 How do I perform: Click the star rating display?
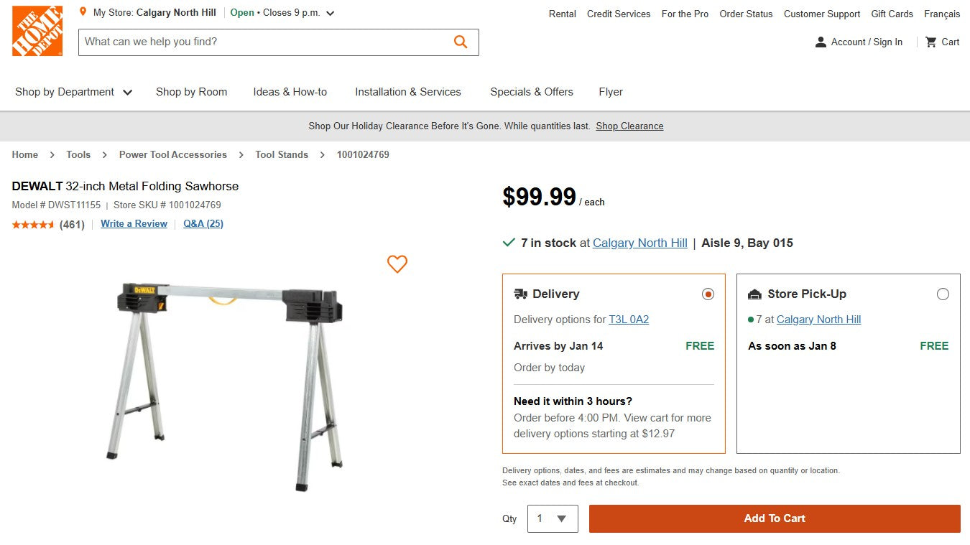(32, 224)
